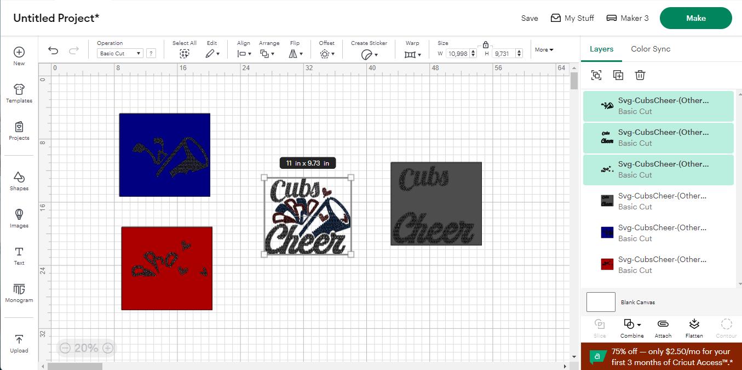Click the Delete layer trash icon
Viewport: 742px width, 370px height.
coord(640,75)
